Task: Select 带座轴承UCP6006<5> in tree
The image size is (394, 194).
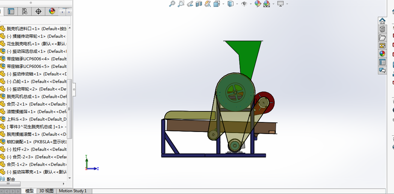Action: pos(33,66)
